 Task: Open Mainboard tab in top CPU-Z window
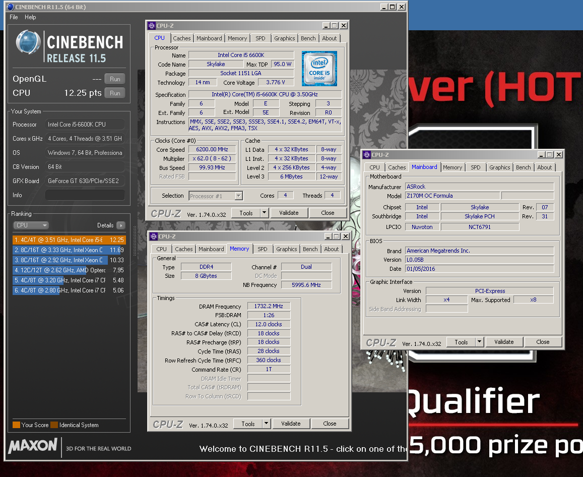pyautogui.click(x=209, y=38)
